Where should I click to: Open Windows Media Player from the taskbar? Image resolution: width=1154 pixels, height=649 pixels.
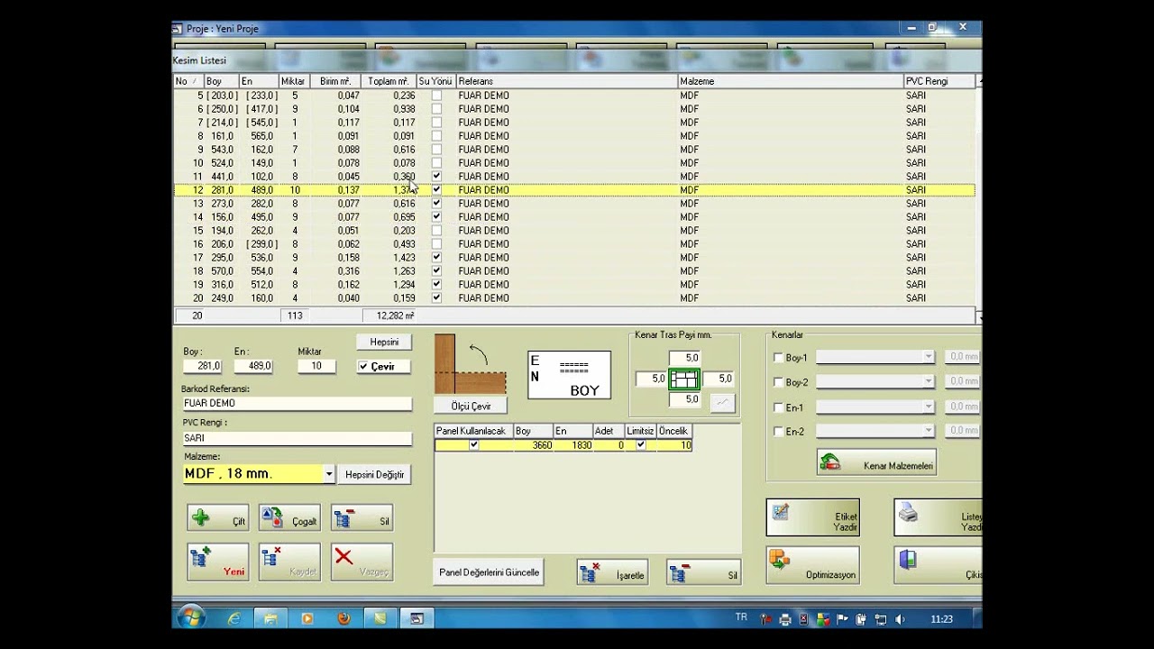click(307, 618)
